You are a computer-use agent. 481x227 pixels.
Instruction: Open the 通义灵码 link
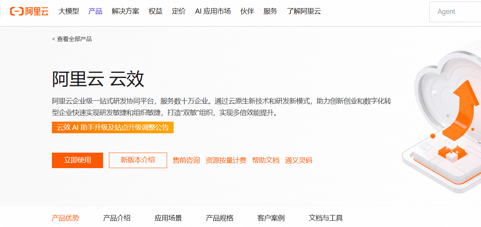coord(299,160)
